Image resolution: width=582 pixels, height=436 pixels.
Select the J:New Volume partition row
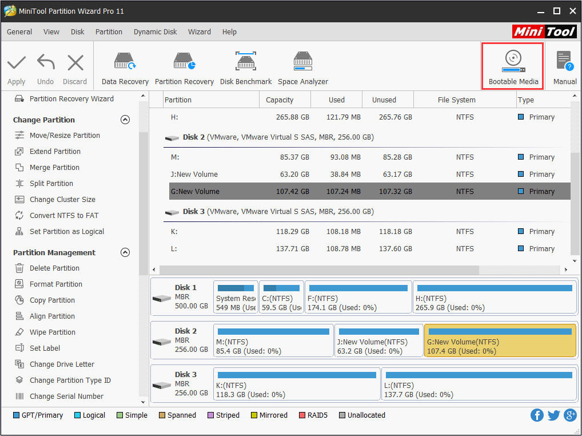[x=370, y=174]
